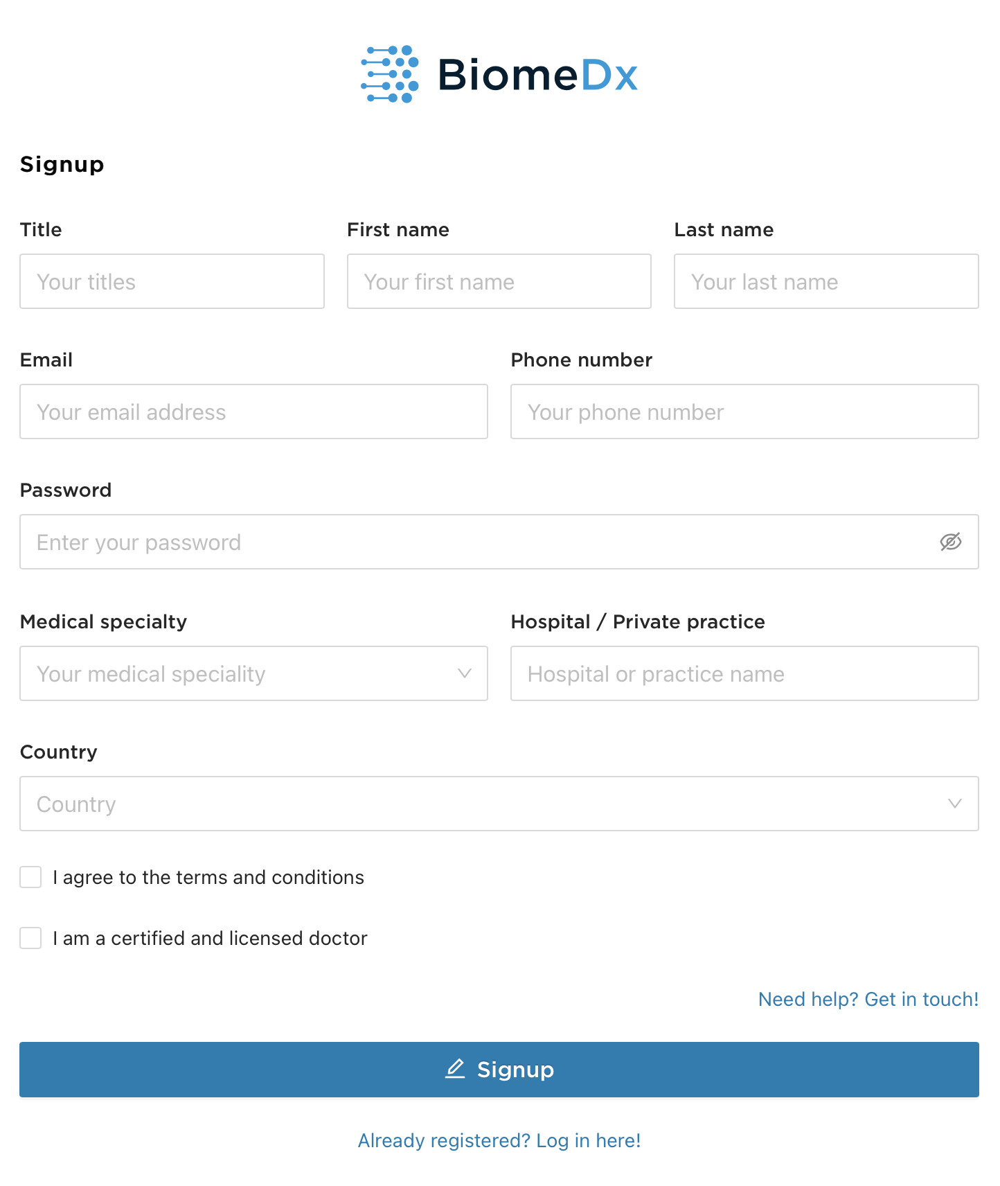
Task: Click the pencil icon on Signup button
Action: coord(455,1069)
